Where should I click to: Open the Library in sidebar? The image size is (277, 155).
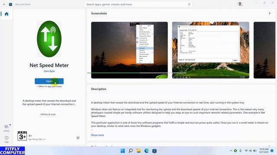coord(6,128)
